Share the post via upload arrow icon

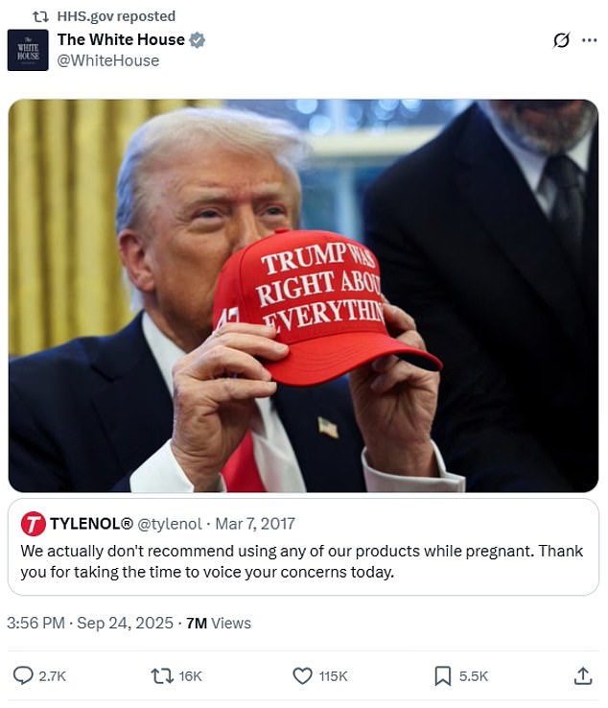click(x=583, y=676)
